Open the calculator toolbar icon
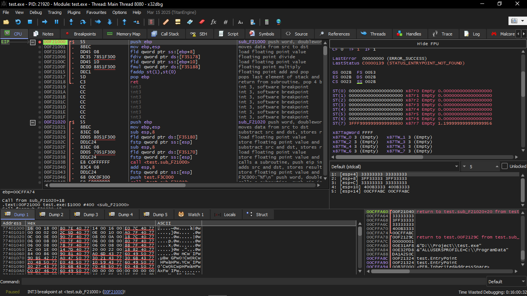 tap(267, 22)
